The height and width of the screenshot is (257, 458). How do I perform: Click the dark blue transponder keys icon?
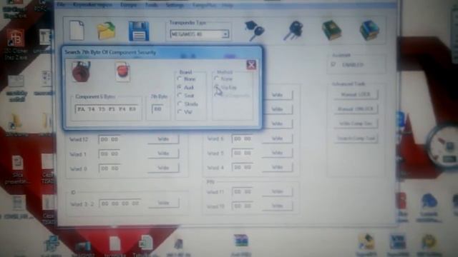coord(293,30)
